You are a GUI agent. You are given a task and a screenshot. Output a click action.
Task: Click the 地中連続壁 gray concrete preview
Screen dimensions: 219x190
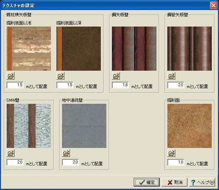click(84, 126)
